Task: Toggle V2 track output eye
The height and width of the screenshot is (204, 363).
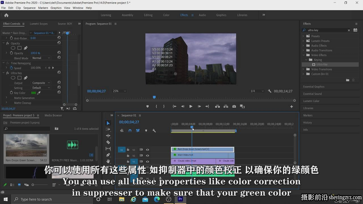Action: click(147, 156)
